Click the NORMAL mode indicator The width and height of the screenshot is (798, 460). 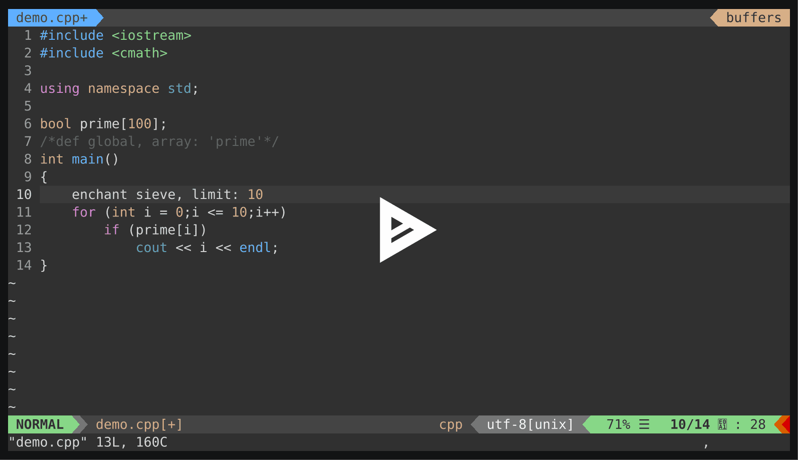click(40, 424)
